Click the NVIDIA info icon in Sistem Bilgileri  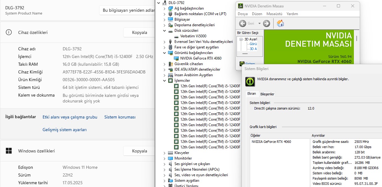pos(250,81)
